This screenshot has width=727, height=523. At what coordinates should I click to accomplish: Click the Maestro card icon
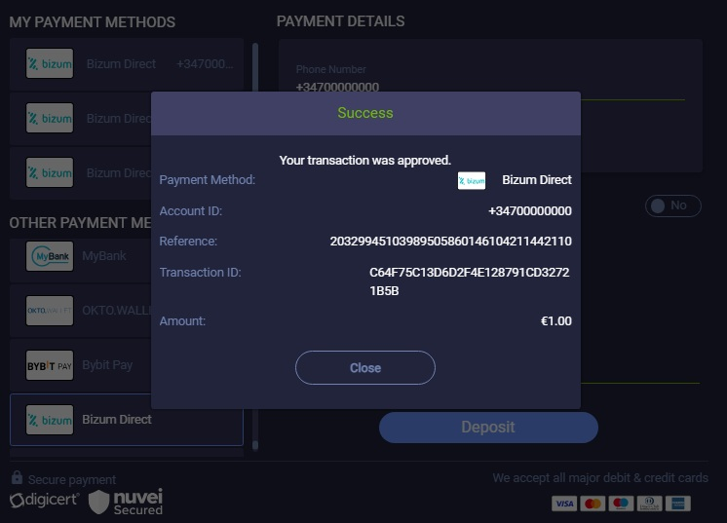click(x=621, y=504)
